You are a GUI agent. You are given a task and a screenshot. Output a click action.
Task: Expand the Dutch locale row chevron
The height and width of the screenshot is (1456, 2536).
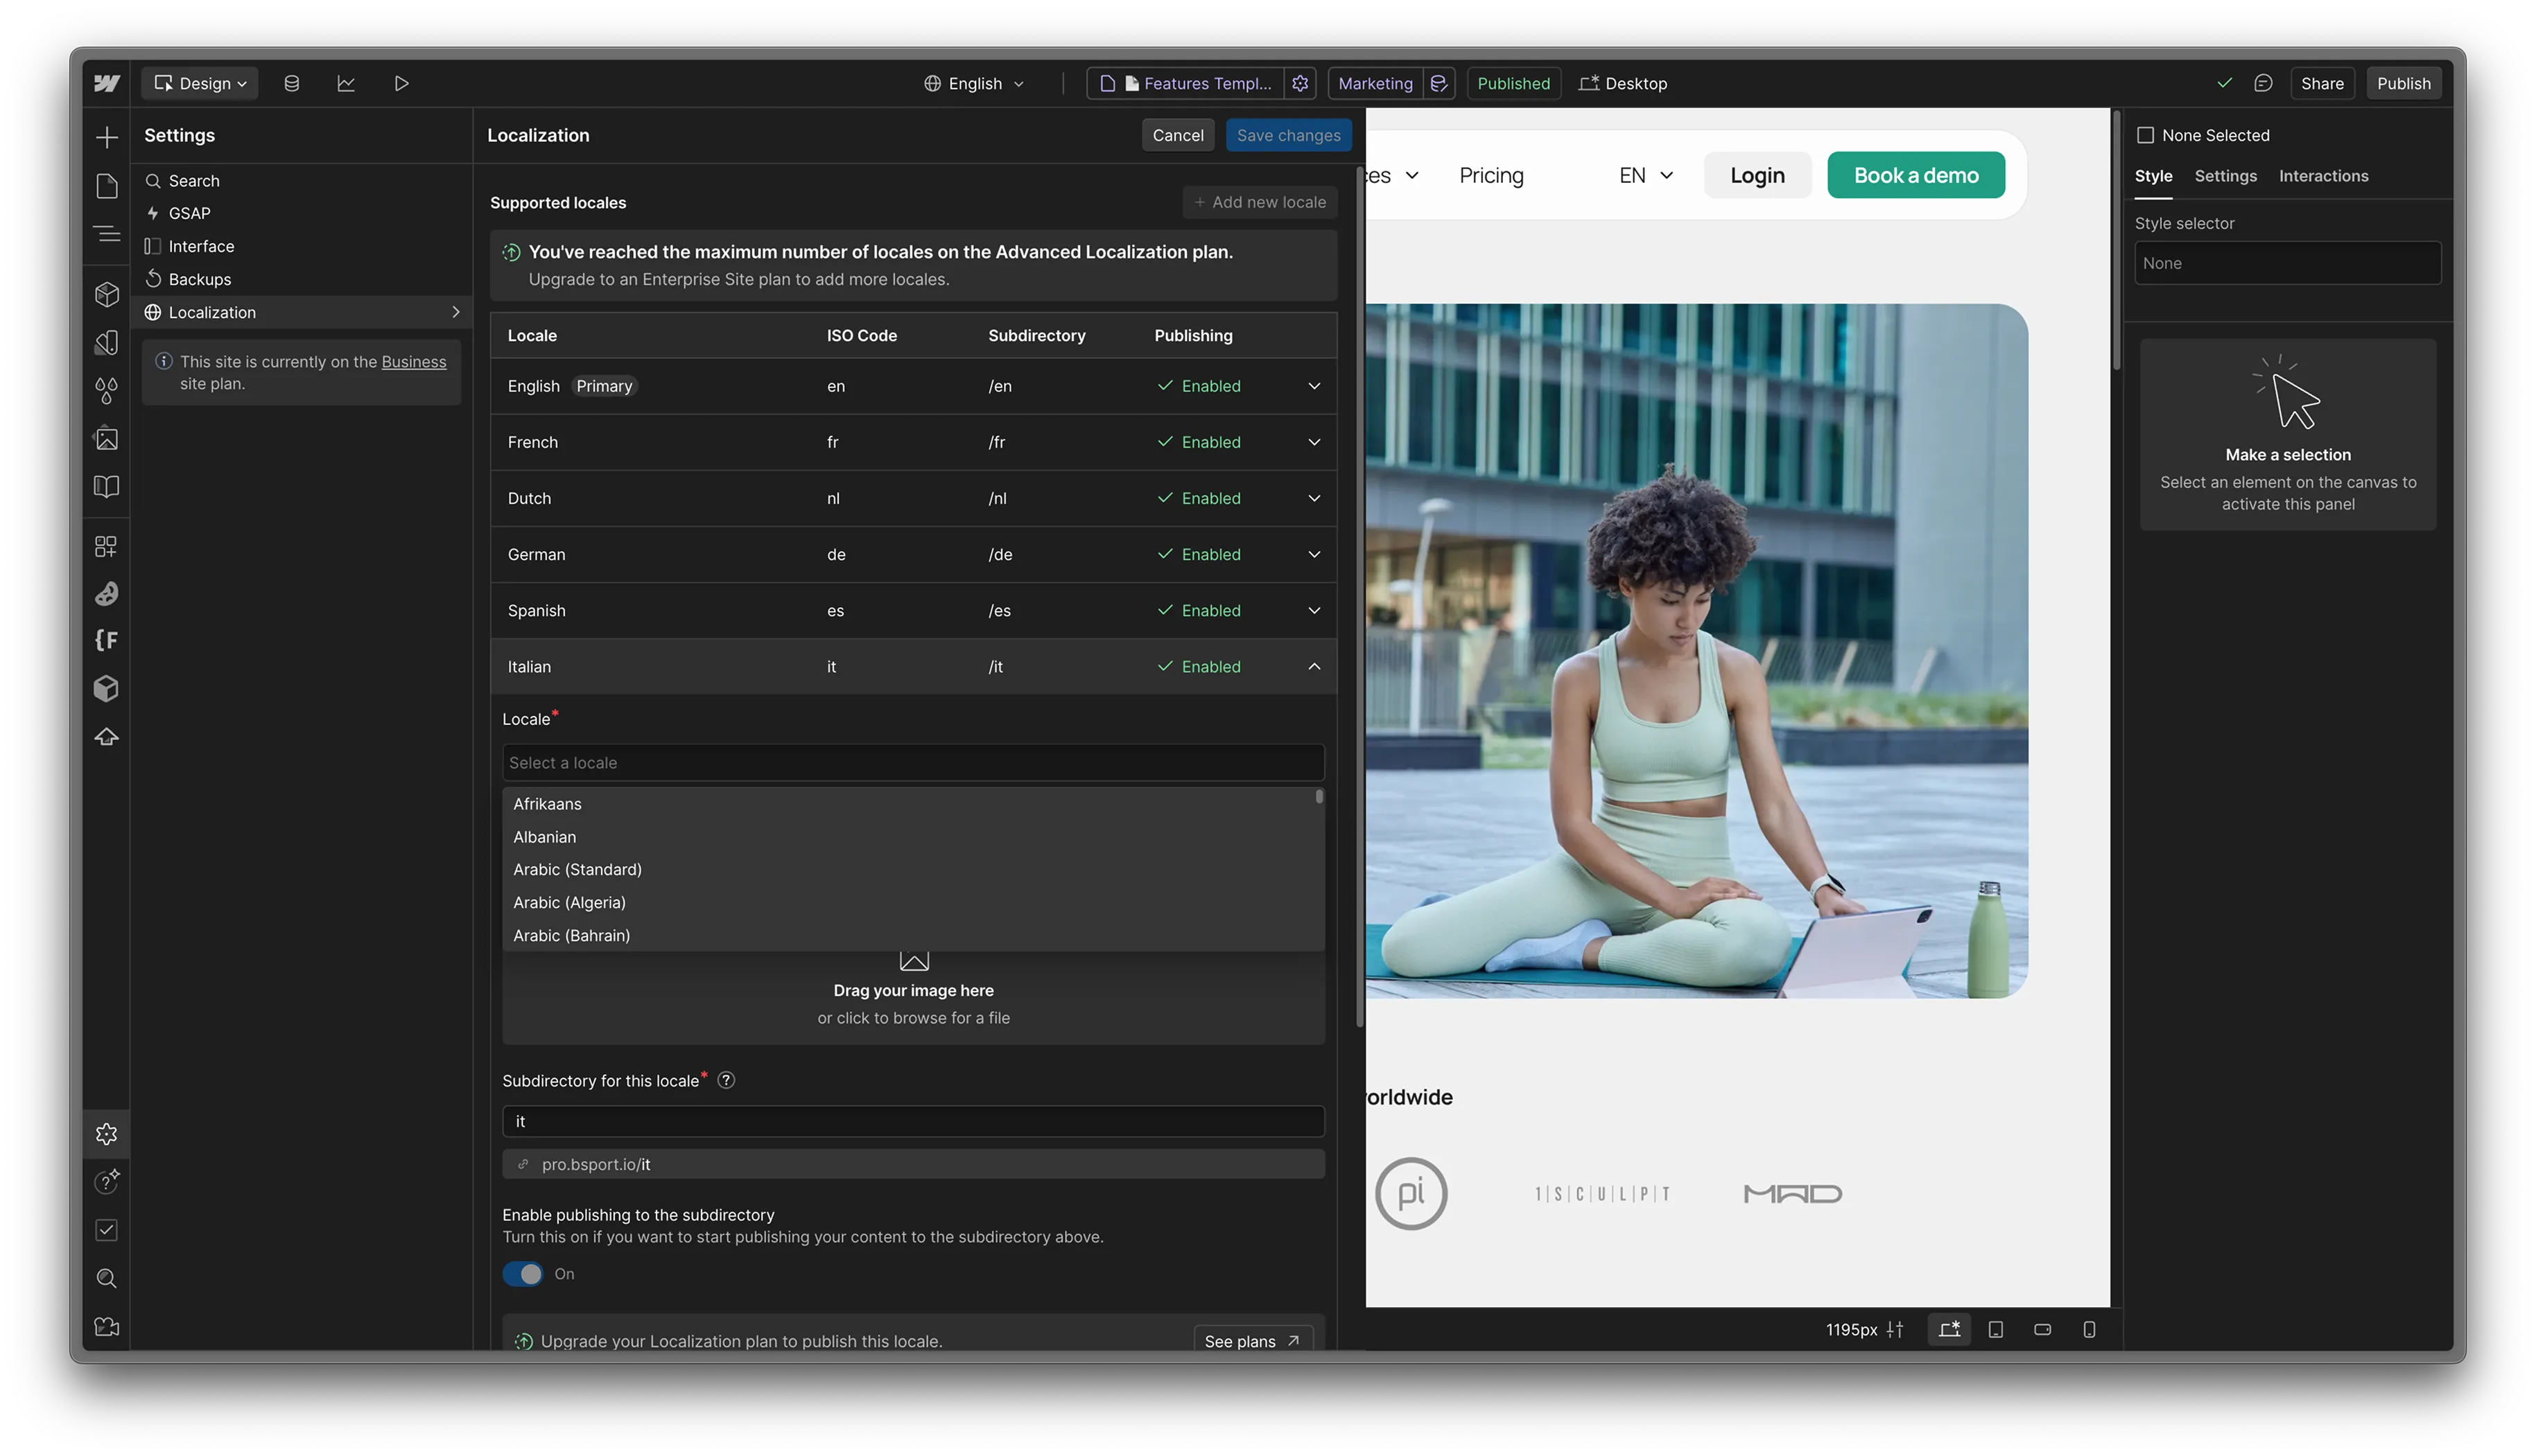(x=1314, y=498)
